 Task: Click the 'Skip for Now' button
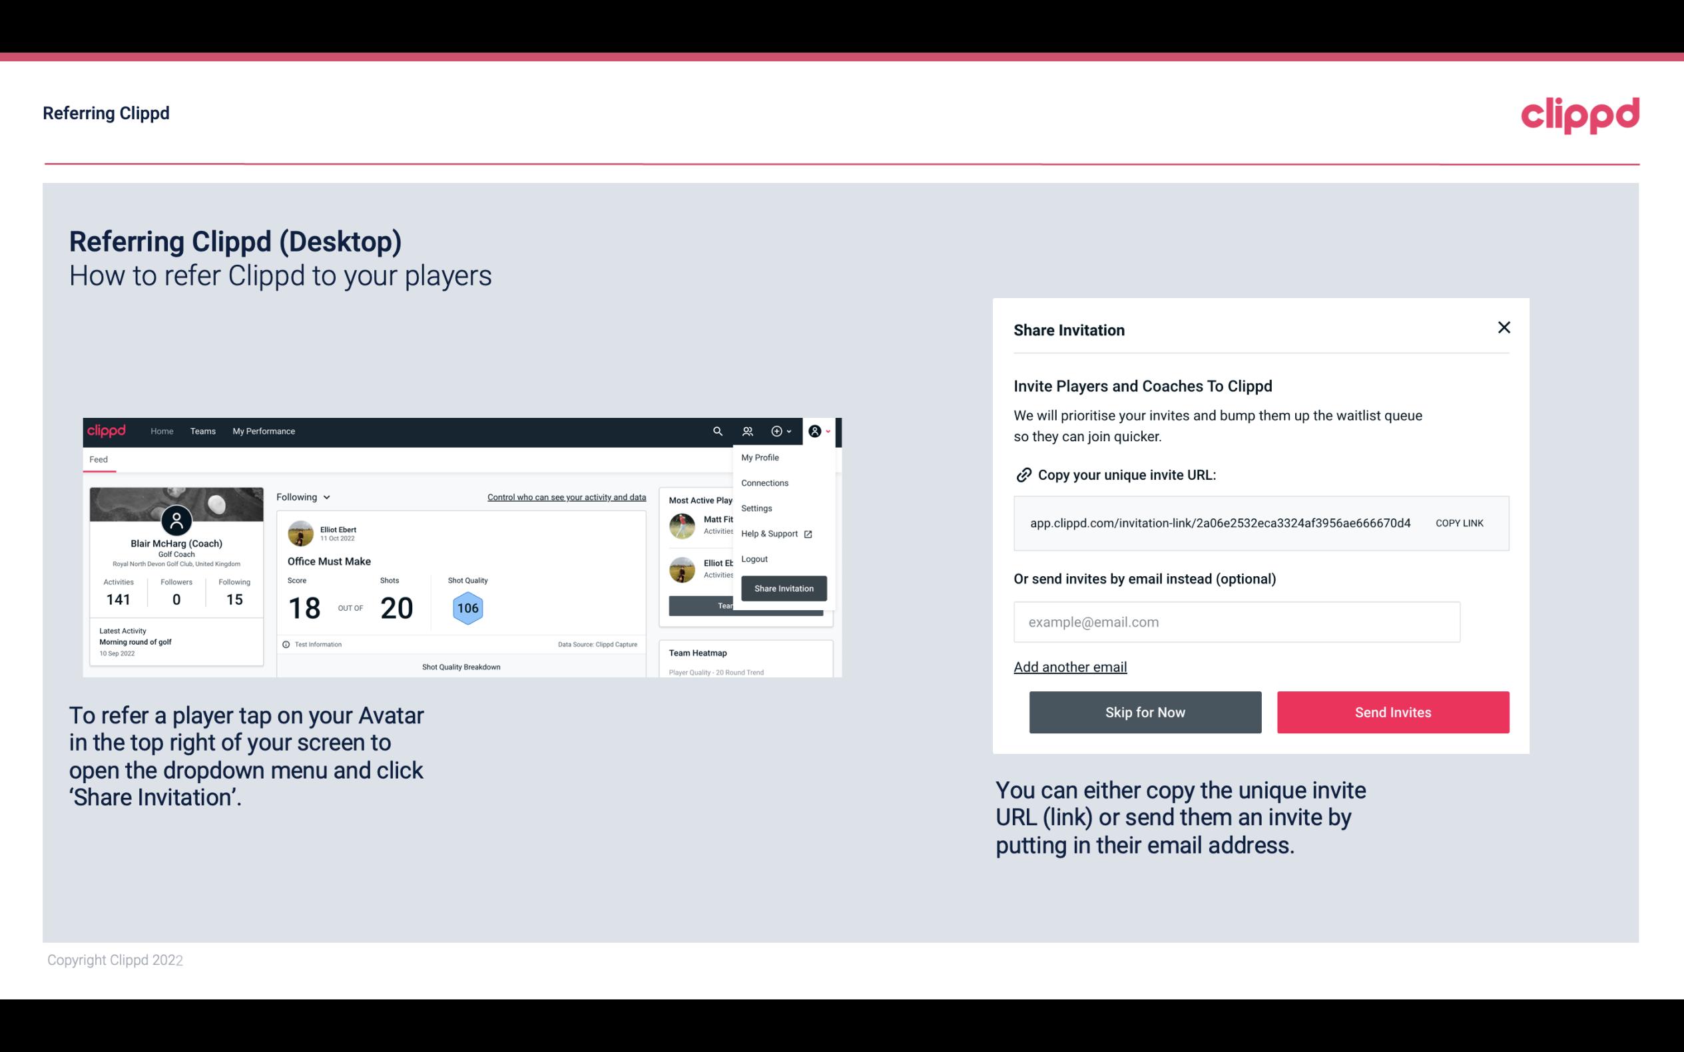click(x=1146, y=713)
